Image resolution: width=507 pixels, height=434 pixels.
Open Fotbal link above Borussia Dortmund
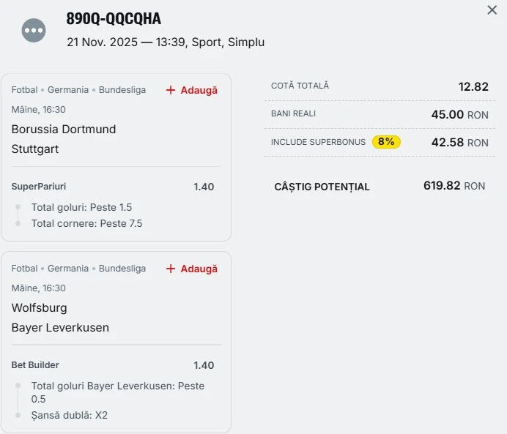[x=25, y=90]
